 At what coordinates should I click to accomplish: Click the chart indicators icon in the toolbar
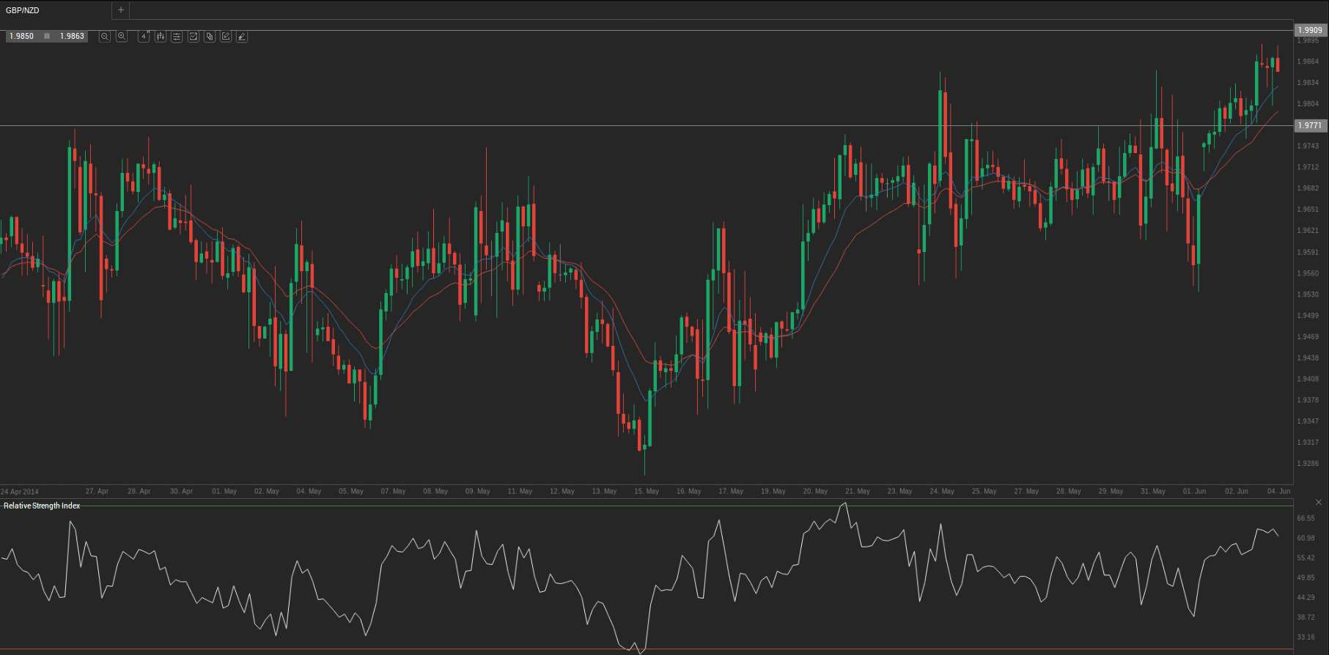[194, 37]
